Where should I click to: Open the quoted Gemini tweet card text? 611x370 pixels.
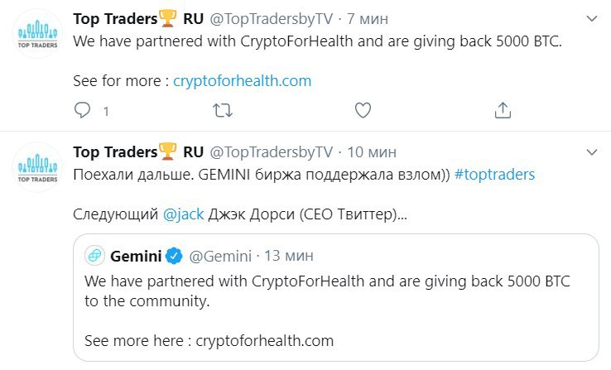point(327,291)
